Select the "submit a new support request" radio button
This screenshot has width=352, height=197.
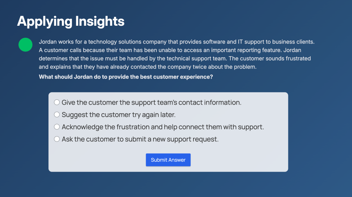tap(57, 139)
